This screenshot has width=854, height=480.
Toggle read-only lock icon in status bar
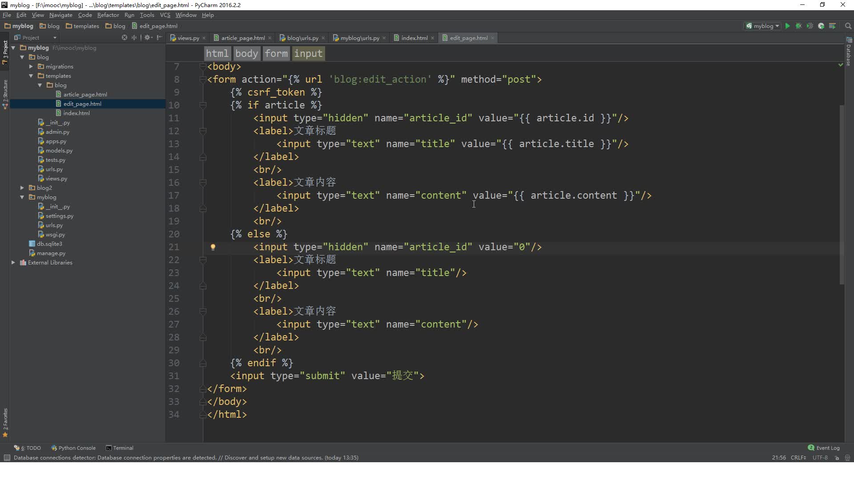[x=837, y=458]
